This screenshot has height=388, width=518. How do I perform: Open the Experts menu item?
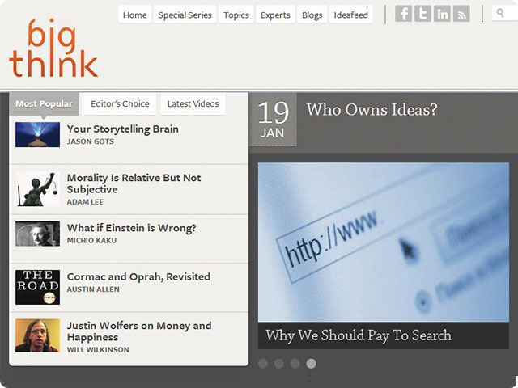[275, 15]
